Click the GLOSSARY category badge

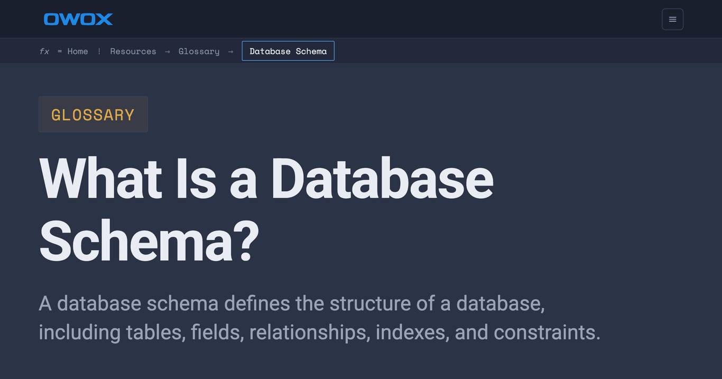93,114
